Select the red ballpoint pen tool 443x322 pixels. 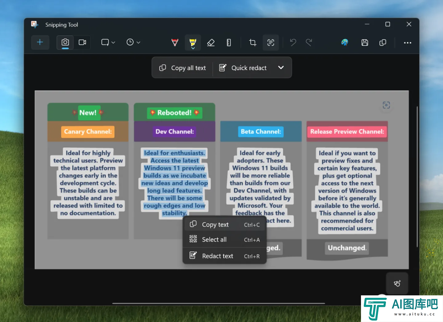175,42
